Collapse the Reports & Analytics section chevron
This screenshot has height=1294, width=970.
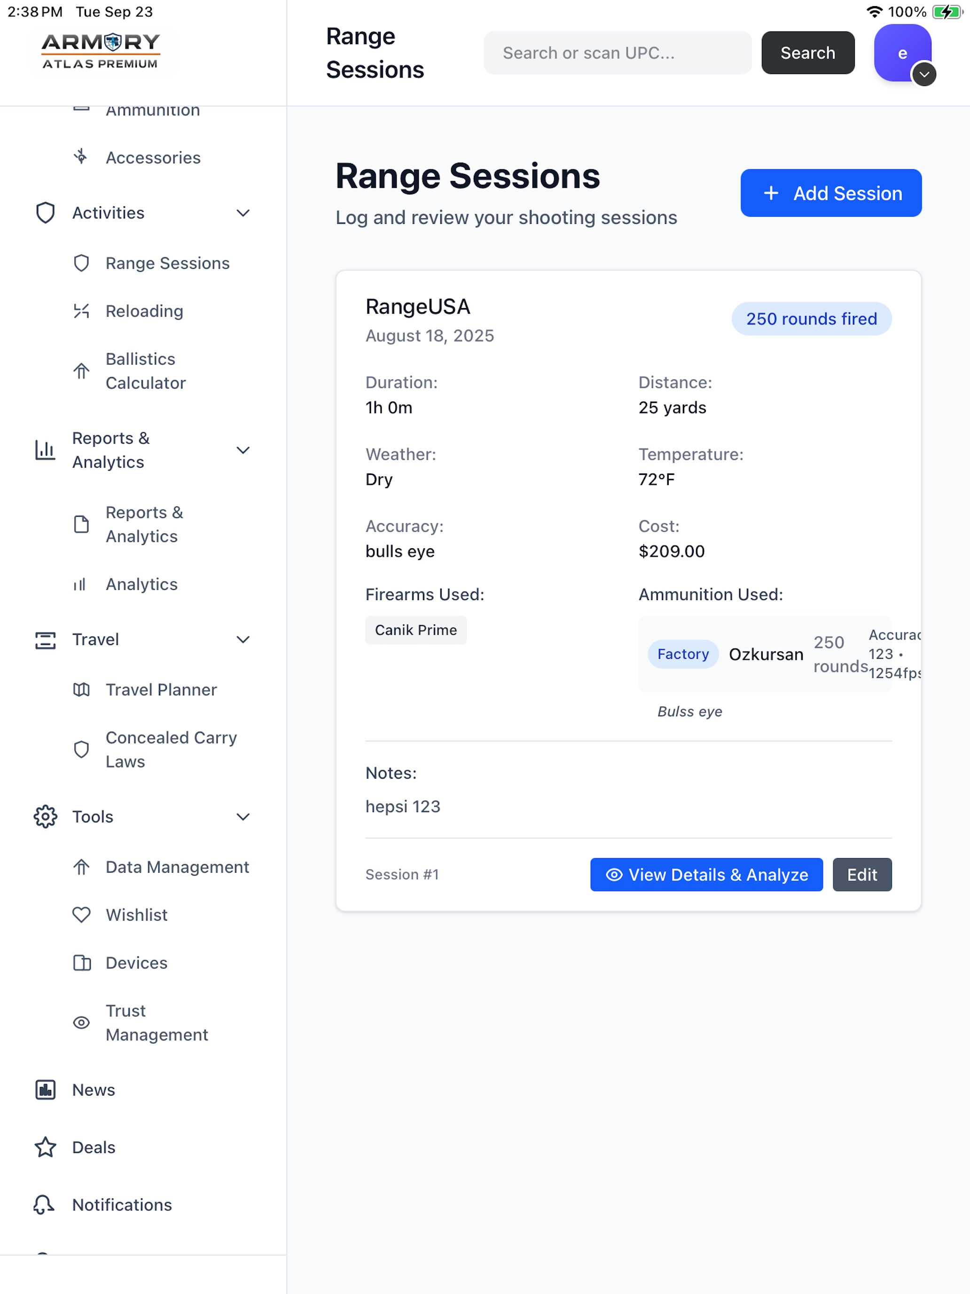pyautogui.click(x=243, y=450)
